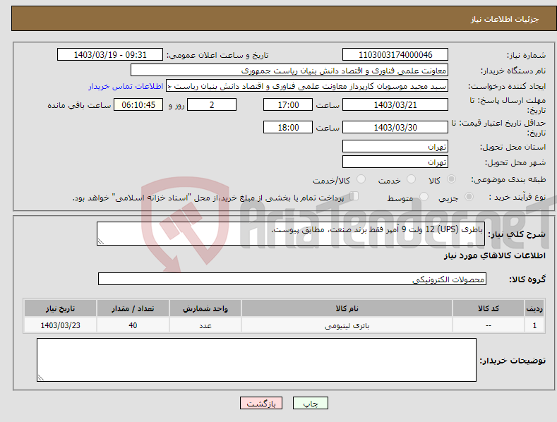Image resolution: width=557 pixels, height=422 pixels.
Task: Click the validity time field 18:00
Action: click(x=288, y=127)
